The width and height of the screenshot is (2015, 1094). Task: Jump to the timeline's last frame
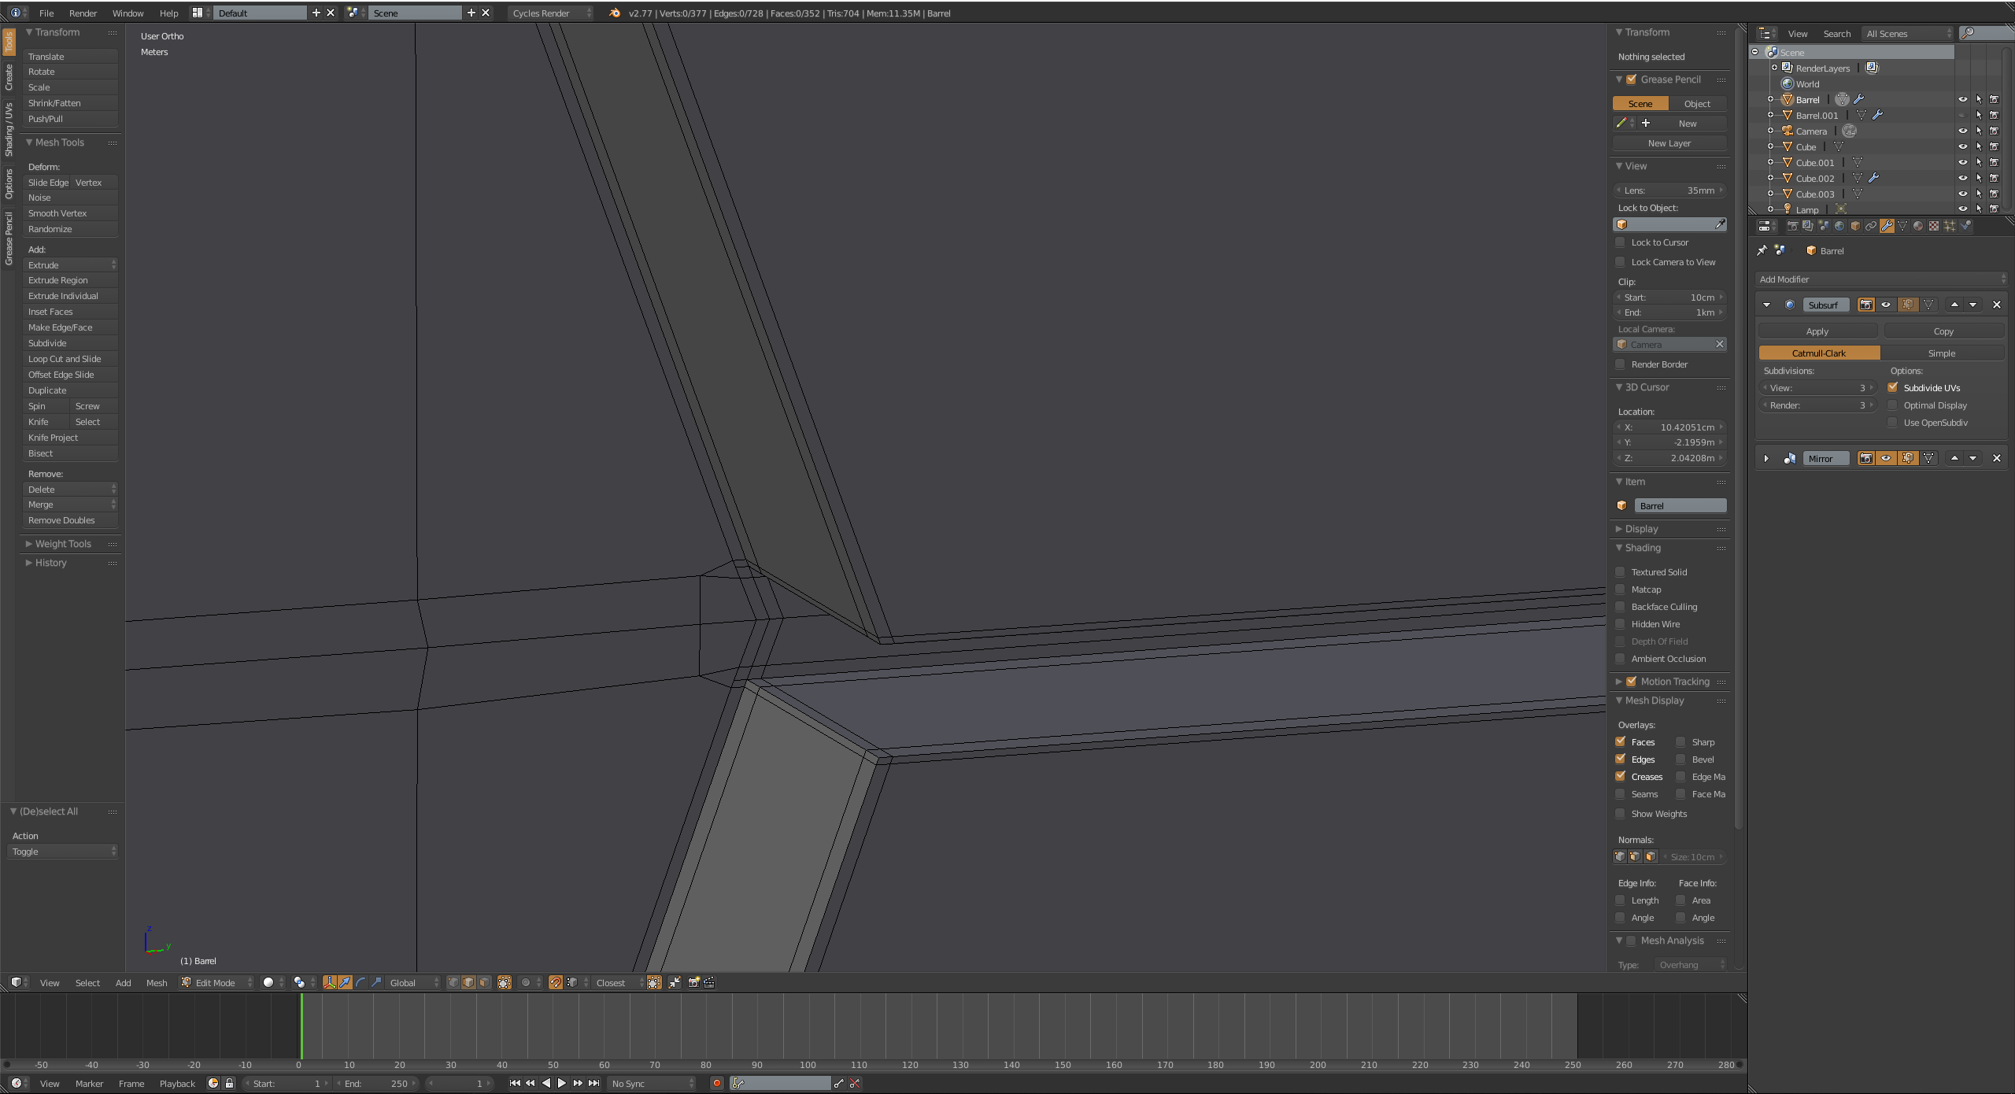pos(594,1083)
